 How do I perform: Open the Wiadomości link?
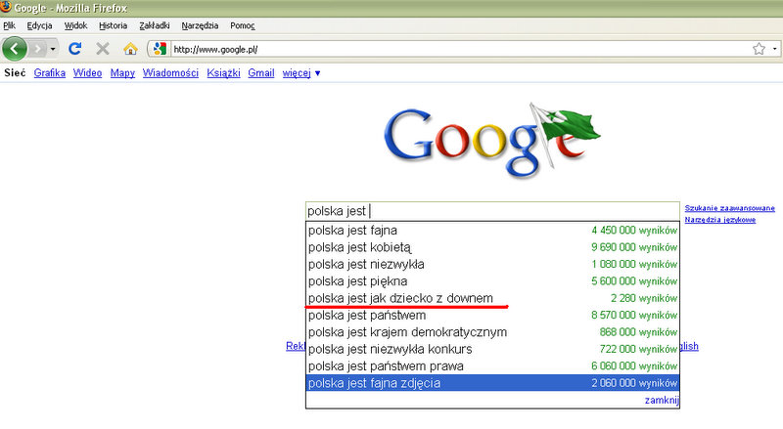point(170,73)
